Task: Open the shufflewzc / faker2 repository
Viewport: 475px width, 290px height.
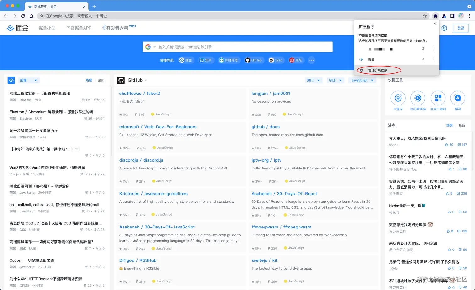Action: pyautogui.click(x=139, y=94)
